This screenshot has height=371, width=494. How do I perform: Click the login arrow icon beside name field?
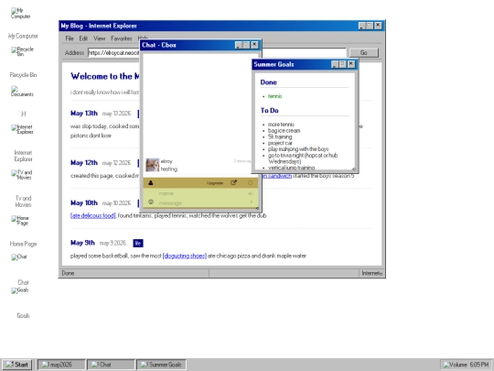pos(251,193)
